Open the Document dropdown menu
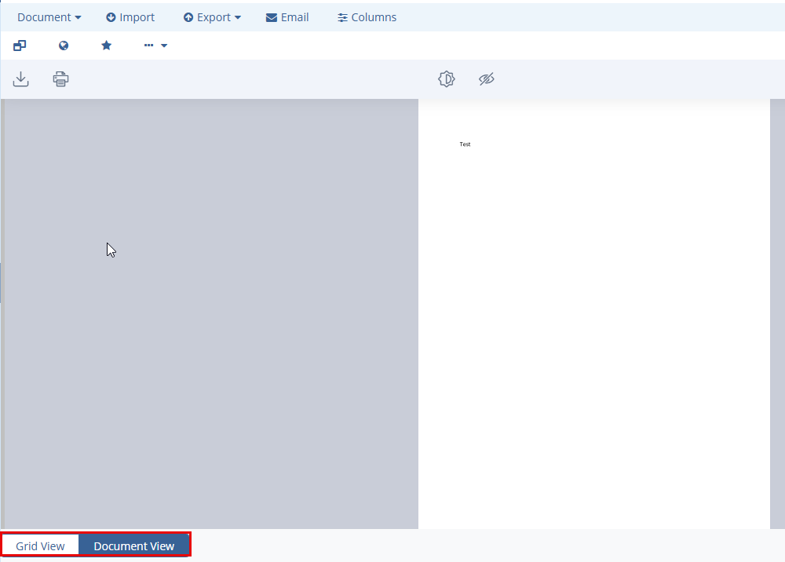785x562 pixels. 49,17
